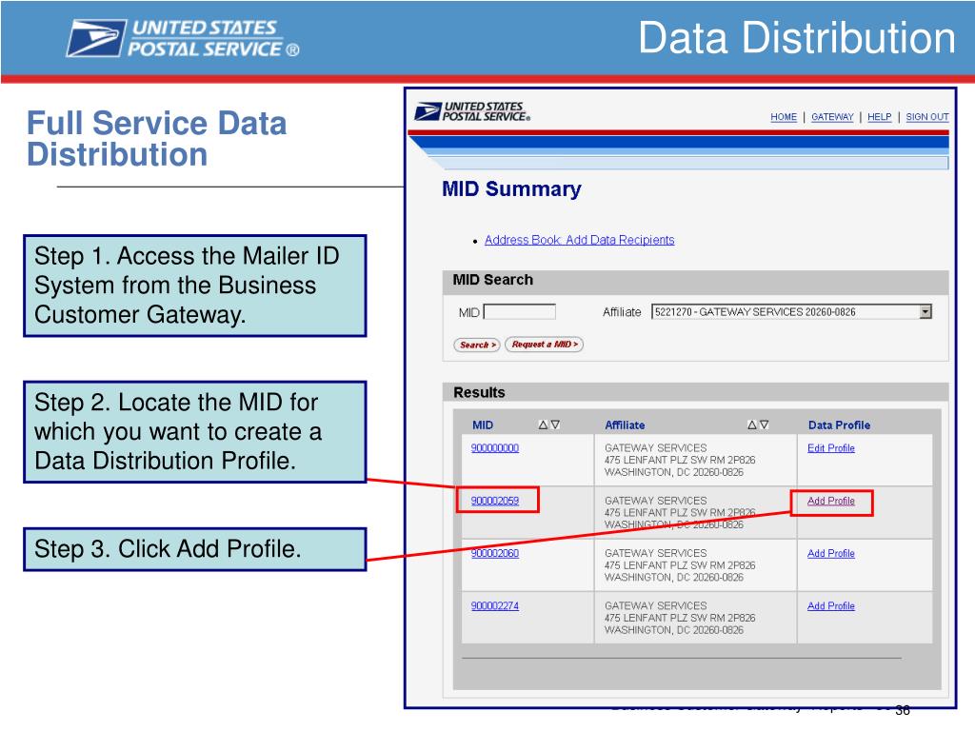Open the HELP link
This screenshot has height=731, width=975.
coord(879,117)
